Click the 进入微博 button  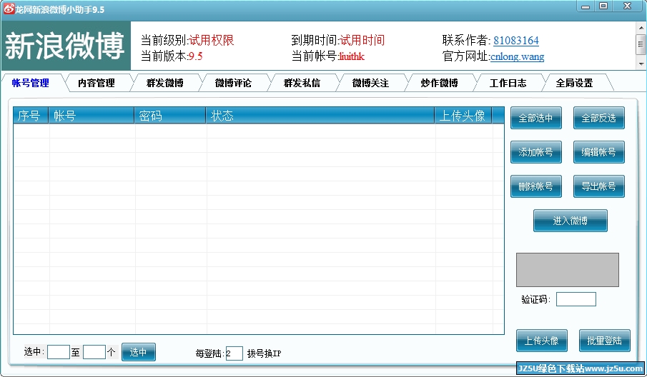[571, 221]
